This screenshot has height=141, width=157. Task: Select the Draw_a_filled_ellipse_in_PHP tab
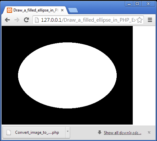click(35, 10)
